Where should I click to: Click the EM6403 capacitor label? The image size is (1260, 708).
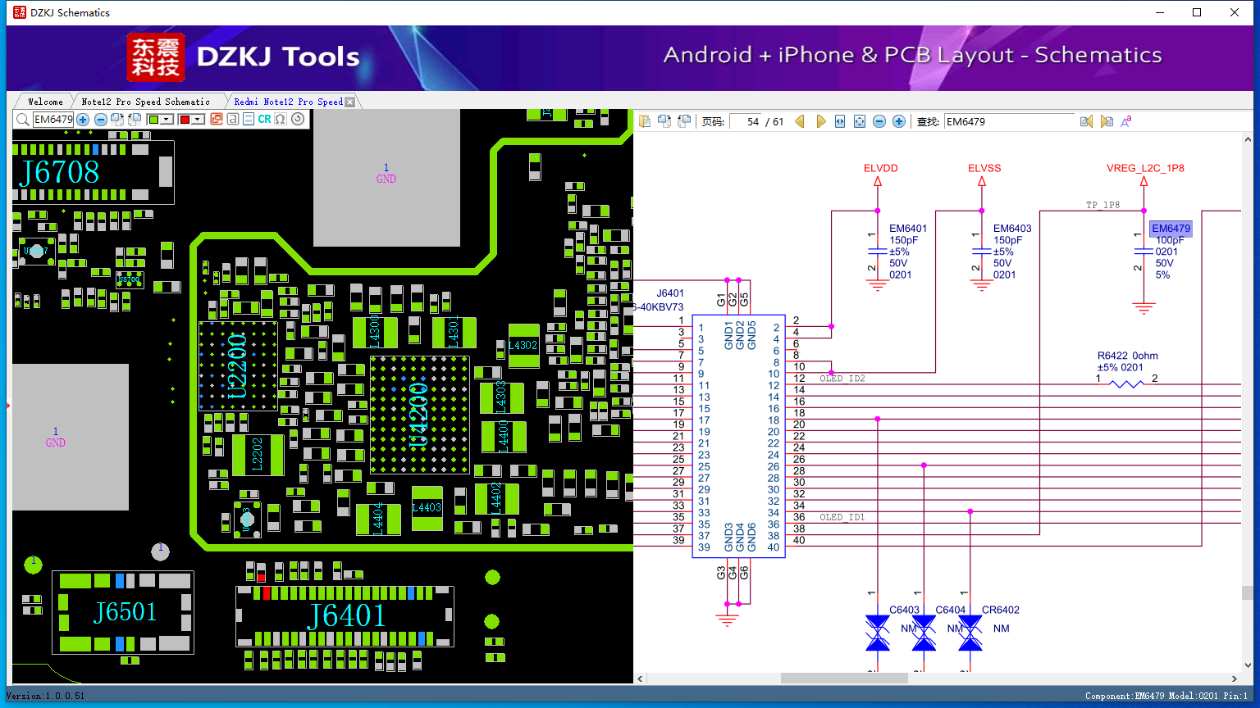click(1012, 229)
